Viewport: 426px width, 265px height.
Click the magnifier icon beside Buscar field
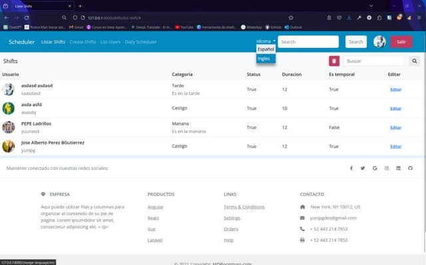click(414, 61)
